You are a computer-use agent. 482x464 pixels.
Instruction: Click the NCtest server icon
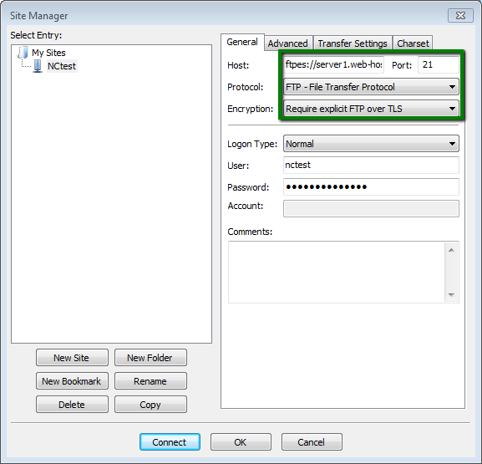click(x=38, y=66)
